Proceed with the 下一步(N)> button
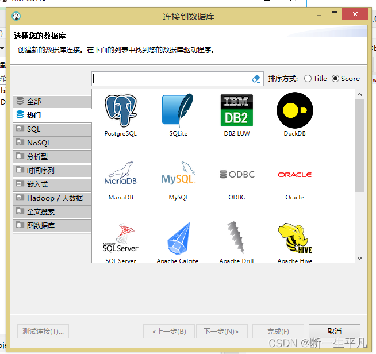The width and height of the screenshot is (376, 354). point(222,331)
